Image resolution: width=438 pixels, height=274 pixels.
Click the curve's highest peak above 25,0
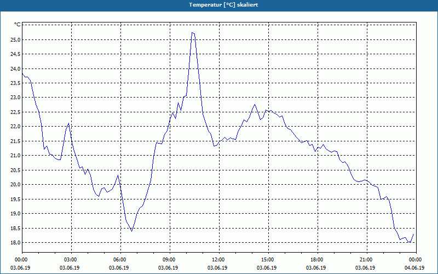[192, 33]
